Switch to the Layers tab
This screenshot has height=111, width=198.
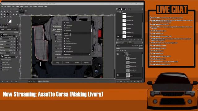click(x=119, y=43)
